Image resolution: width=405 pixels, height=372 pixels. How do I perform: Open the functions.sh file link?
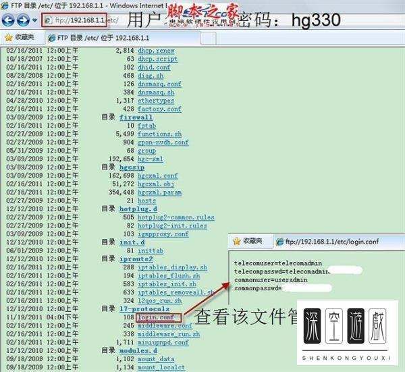click(x=159, y=134)
